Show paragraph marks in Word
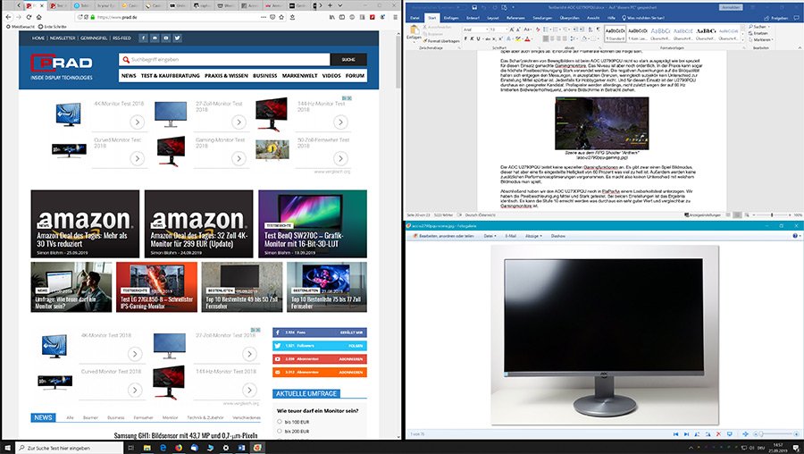This screenshot has width=804, height=454. coord(599,29)
